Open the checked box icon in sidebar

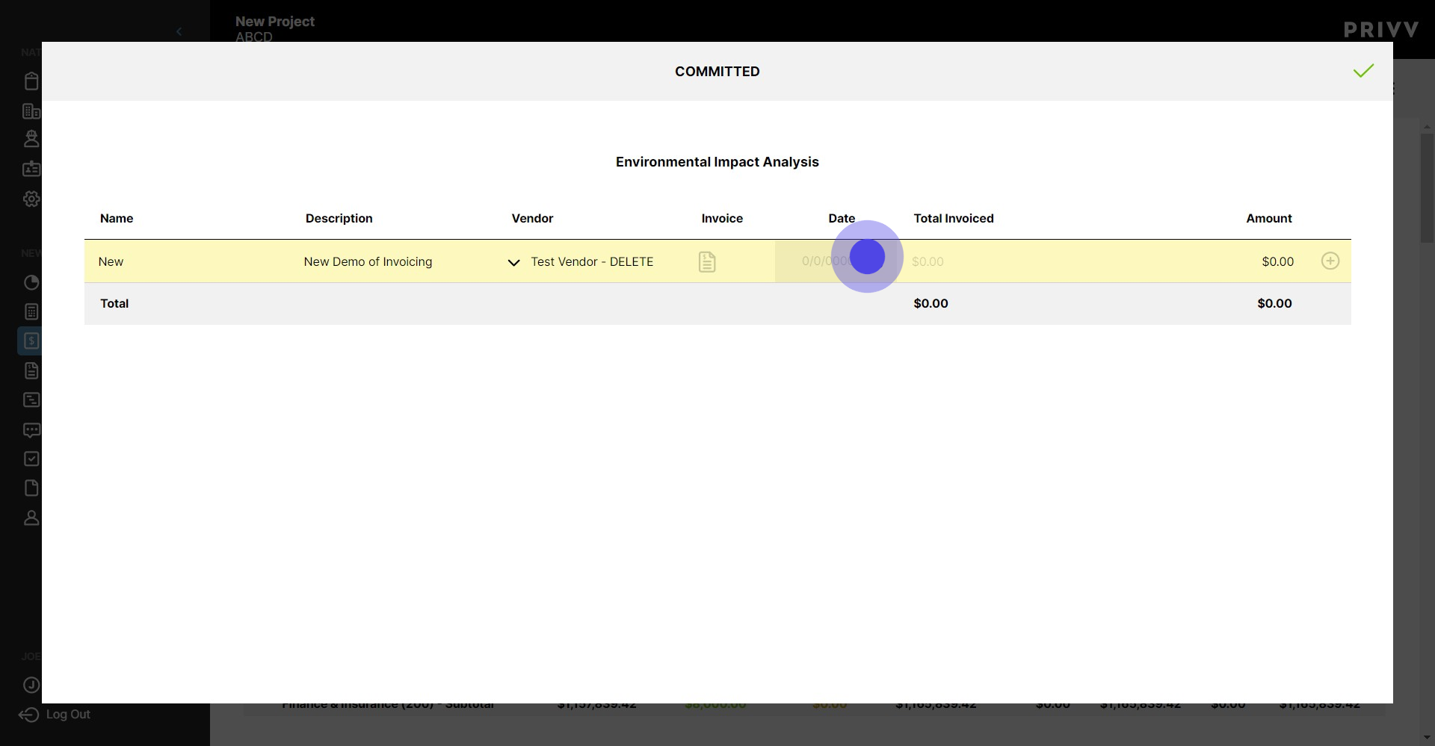[31, 459]
